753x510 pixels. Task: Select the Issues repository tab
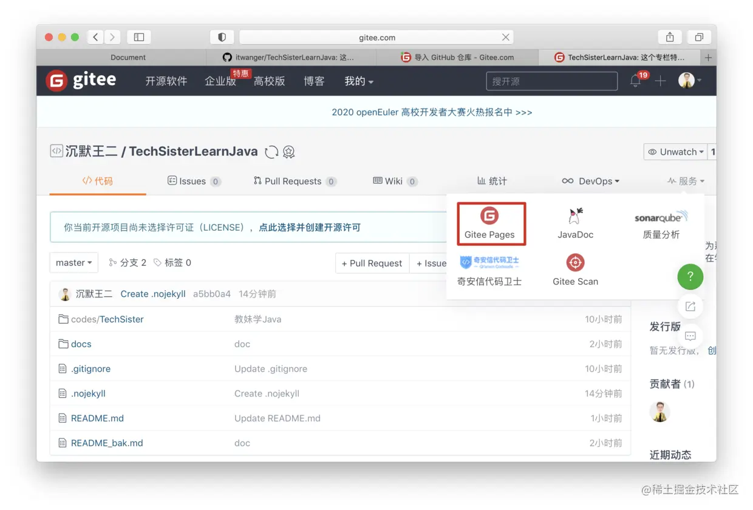[194, 181]
